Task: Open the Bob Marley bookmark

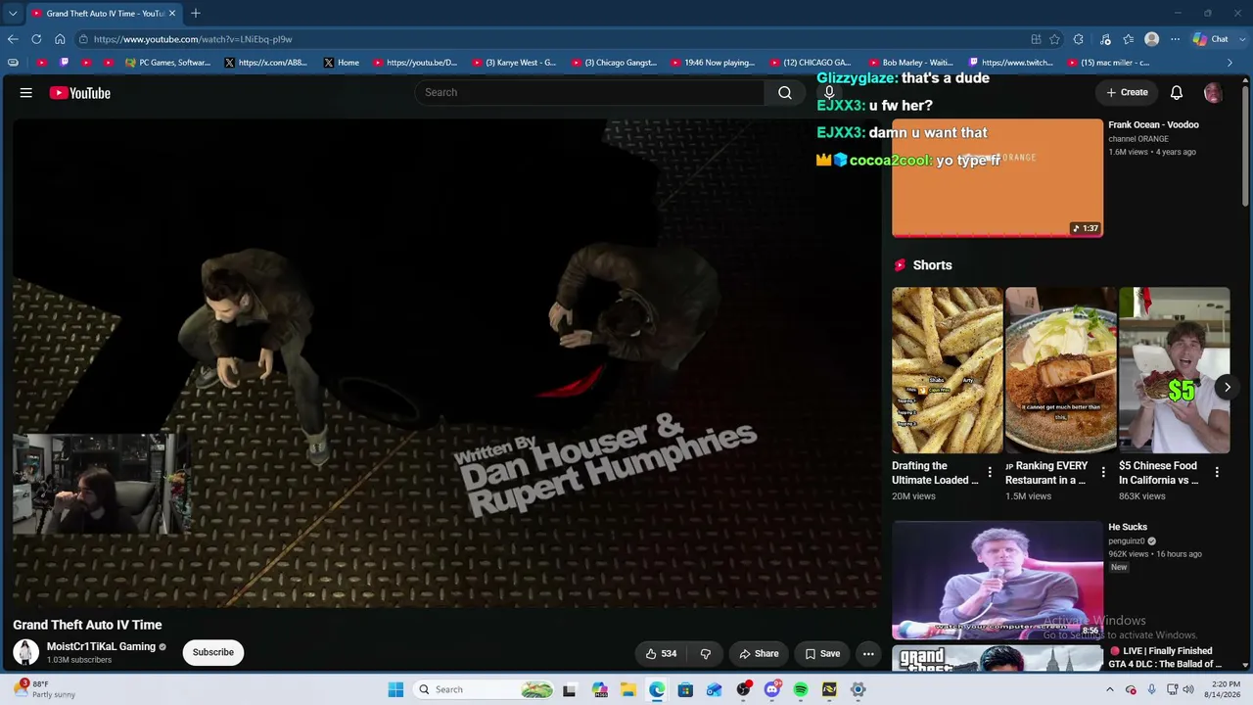Action: [x=910, y=63]
